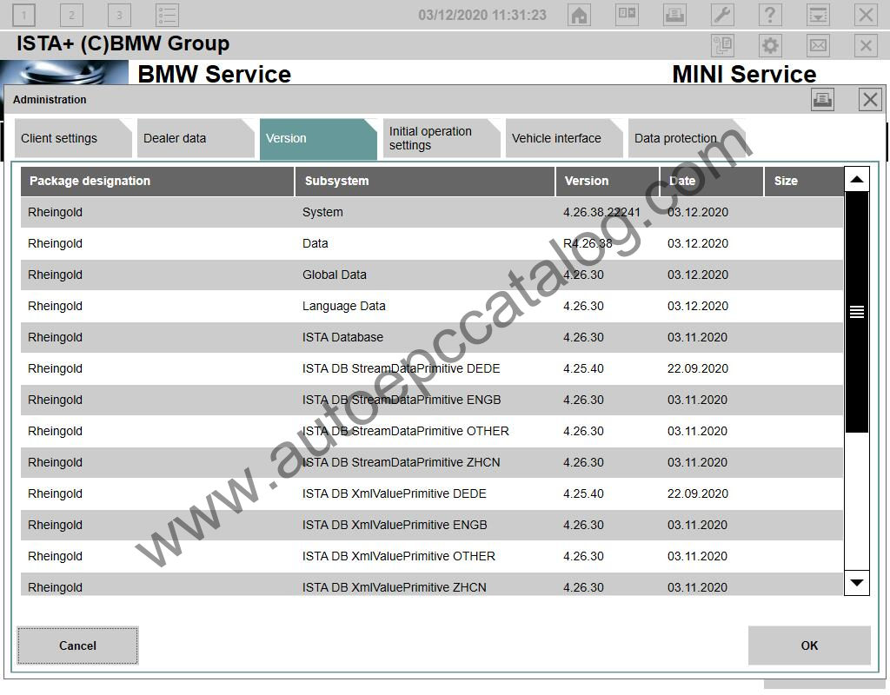The width and height of the screenshot is (890, 695).
Task: Select ISTA DB XmlValuePrimitive DEDE row
Action: pyautogui.click(x=432, y=493)
